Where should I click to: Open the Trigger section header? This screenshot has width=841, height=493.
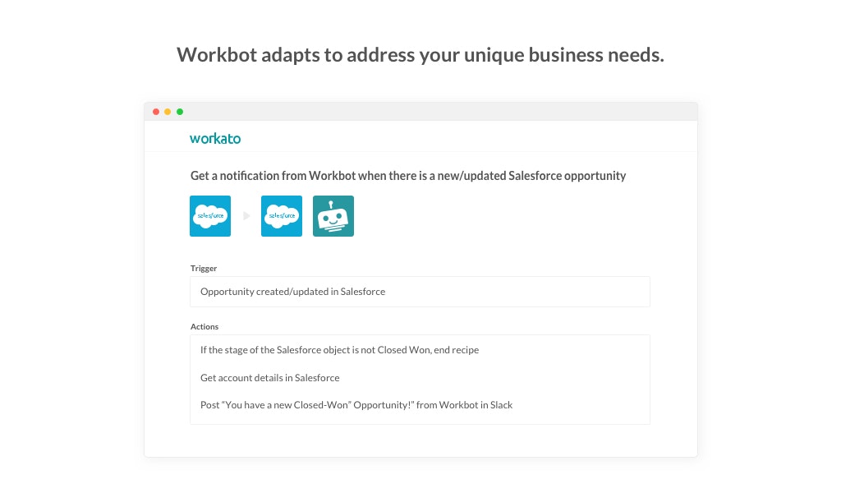tap(204, 268)
